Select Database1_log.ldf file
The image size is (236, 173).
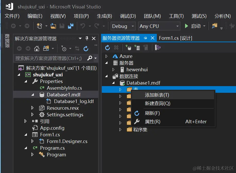74,101
